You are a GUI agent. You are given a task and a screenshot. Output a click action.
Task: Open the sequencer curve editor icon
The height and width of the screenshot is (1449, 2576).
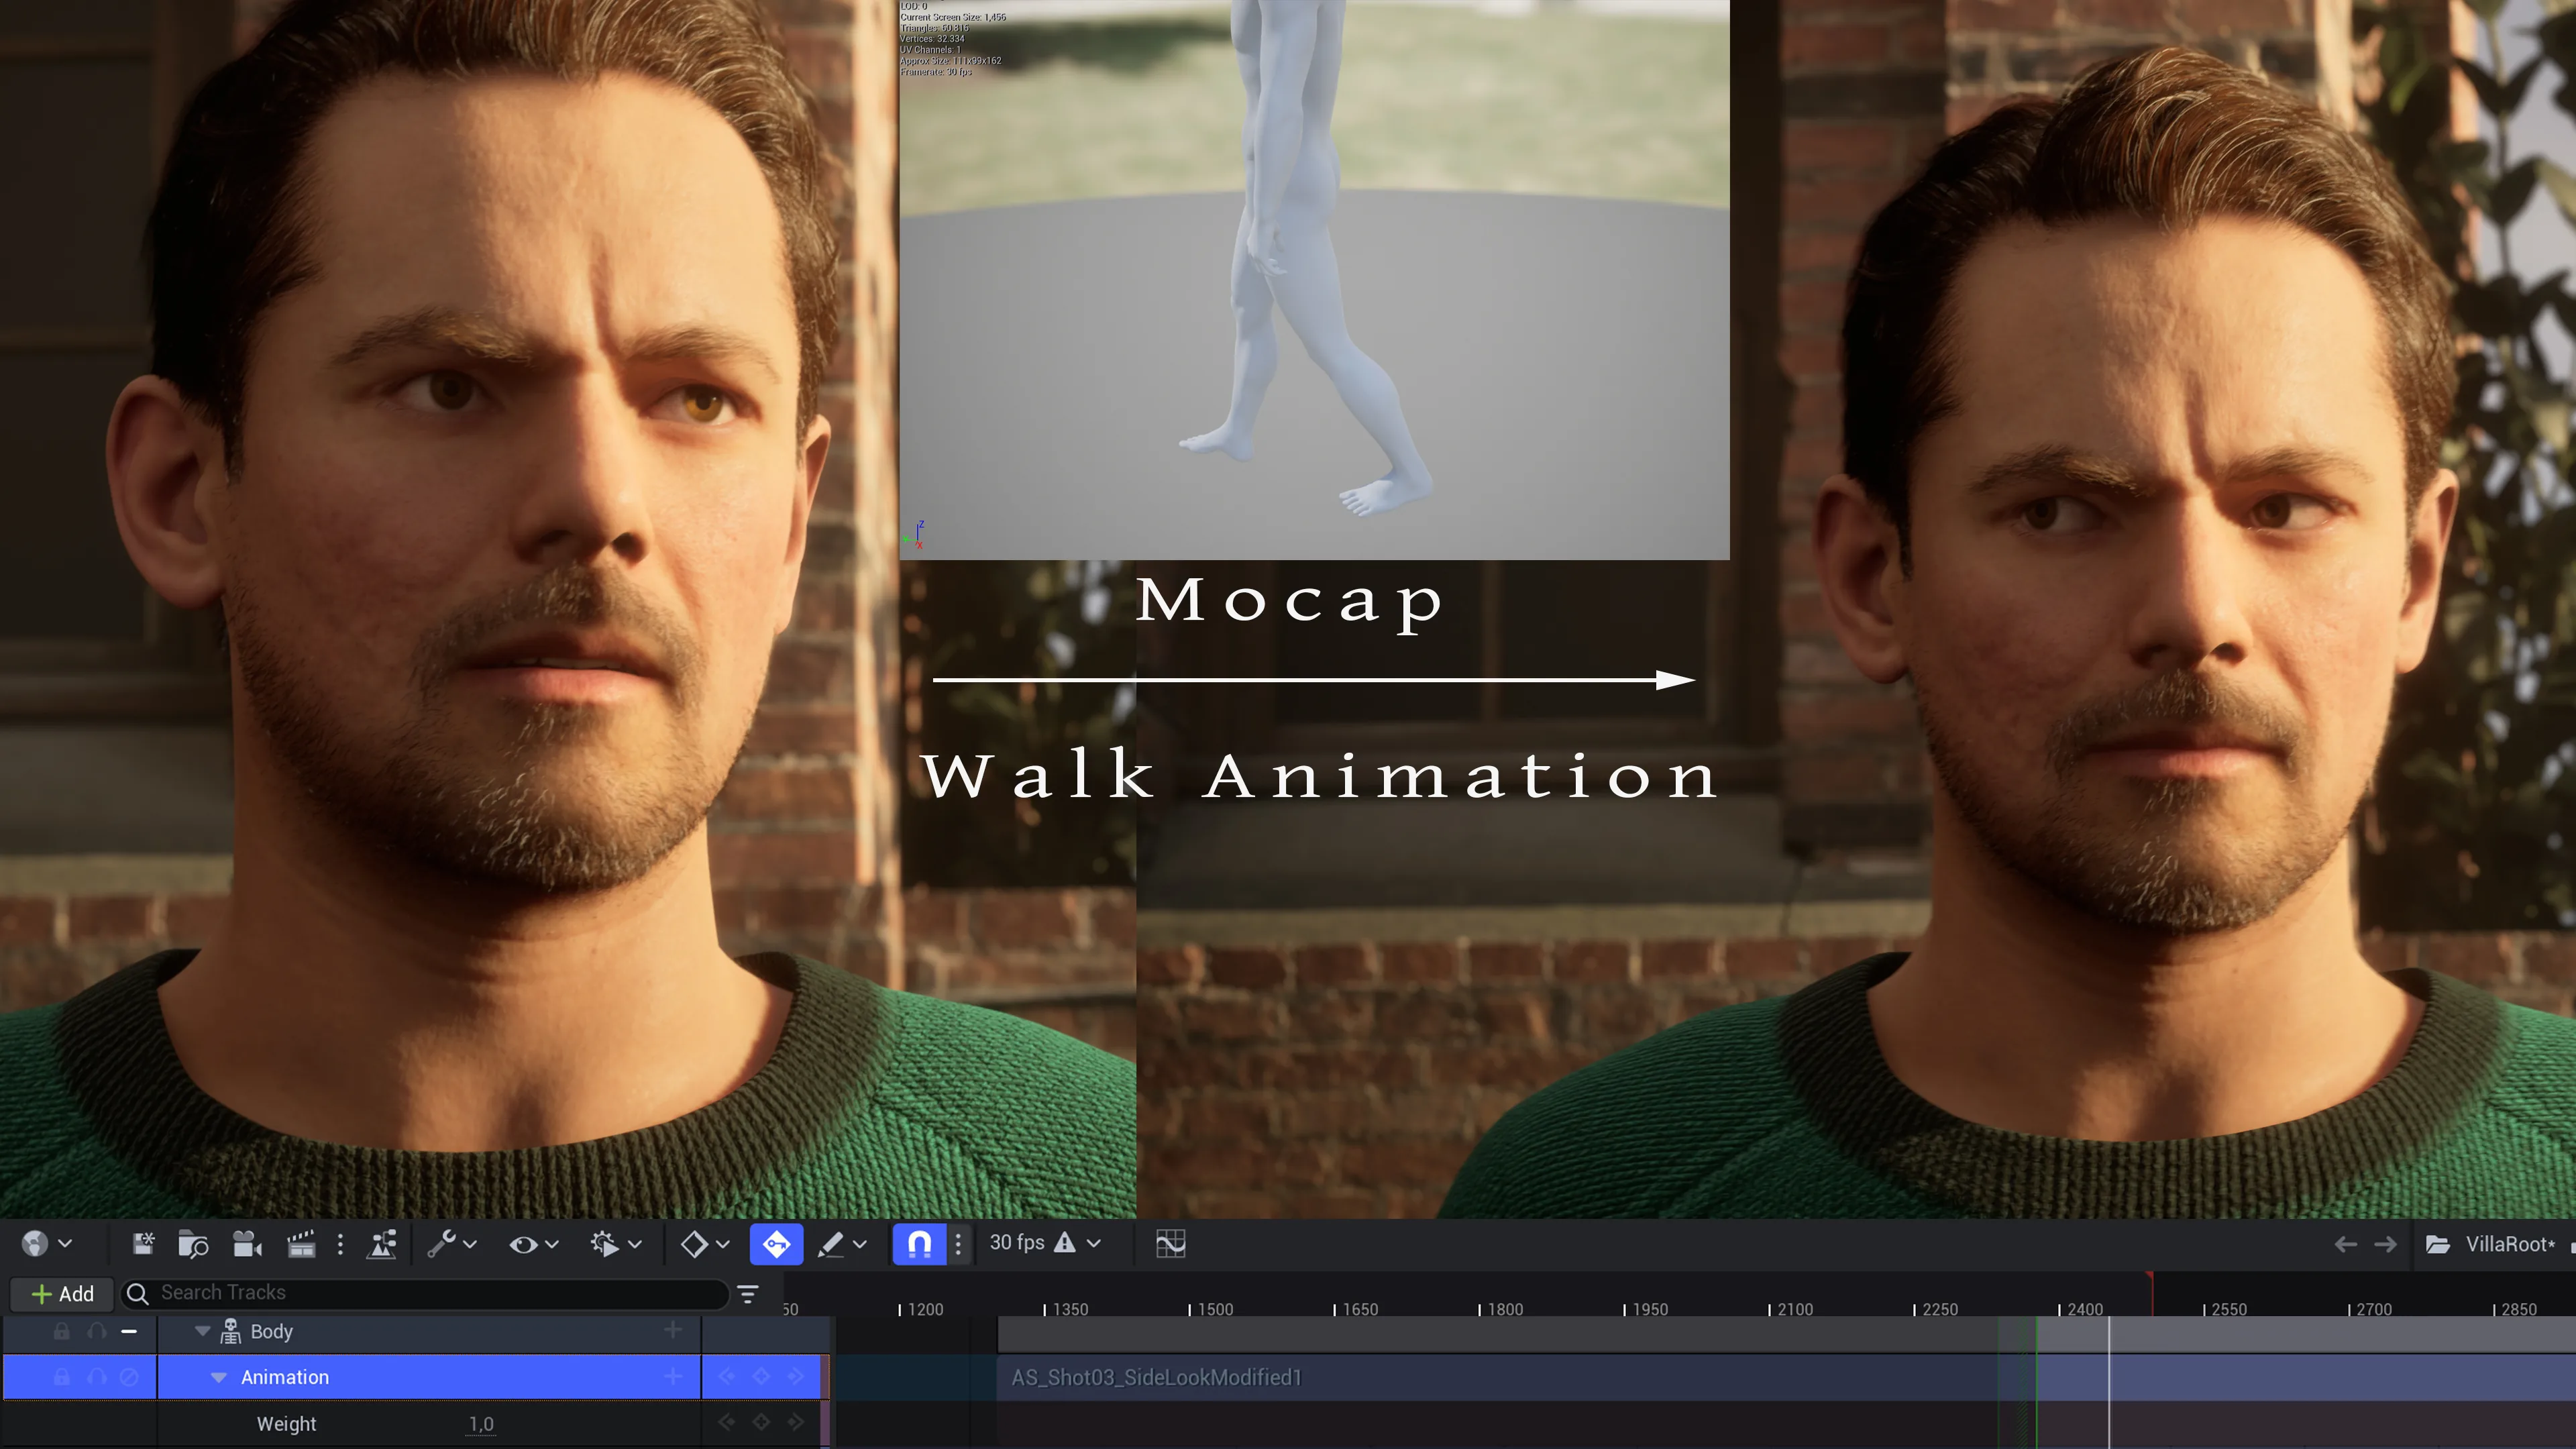[1170, 1244]
